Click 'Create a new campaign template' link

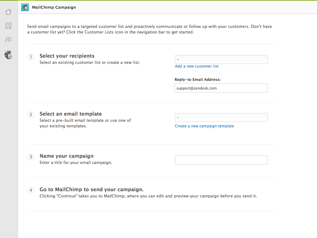tap(204, 126)
